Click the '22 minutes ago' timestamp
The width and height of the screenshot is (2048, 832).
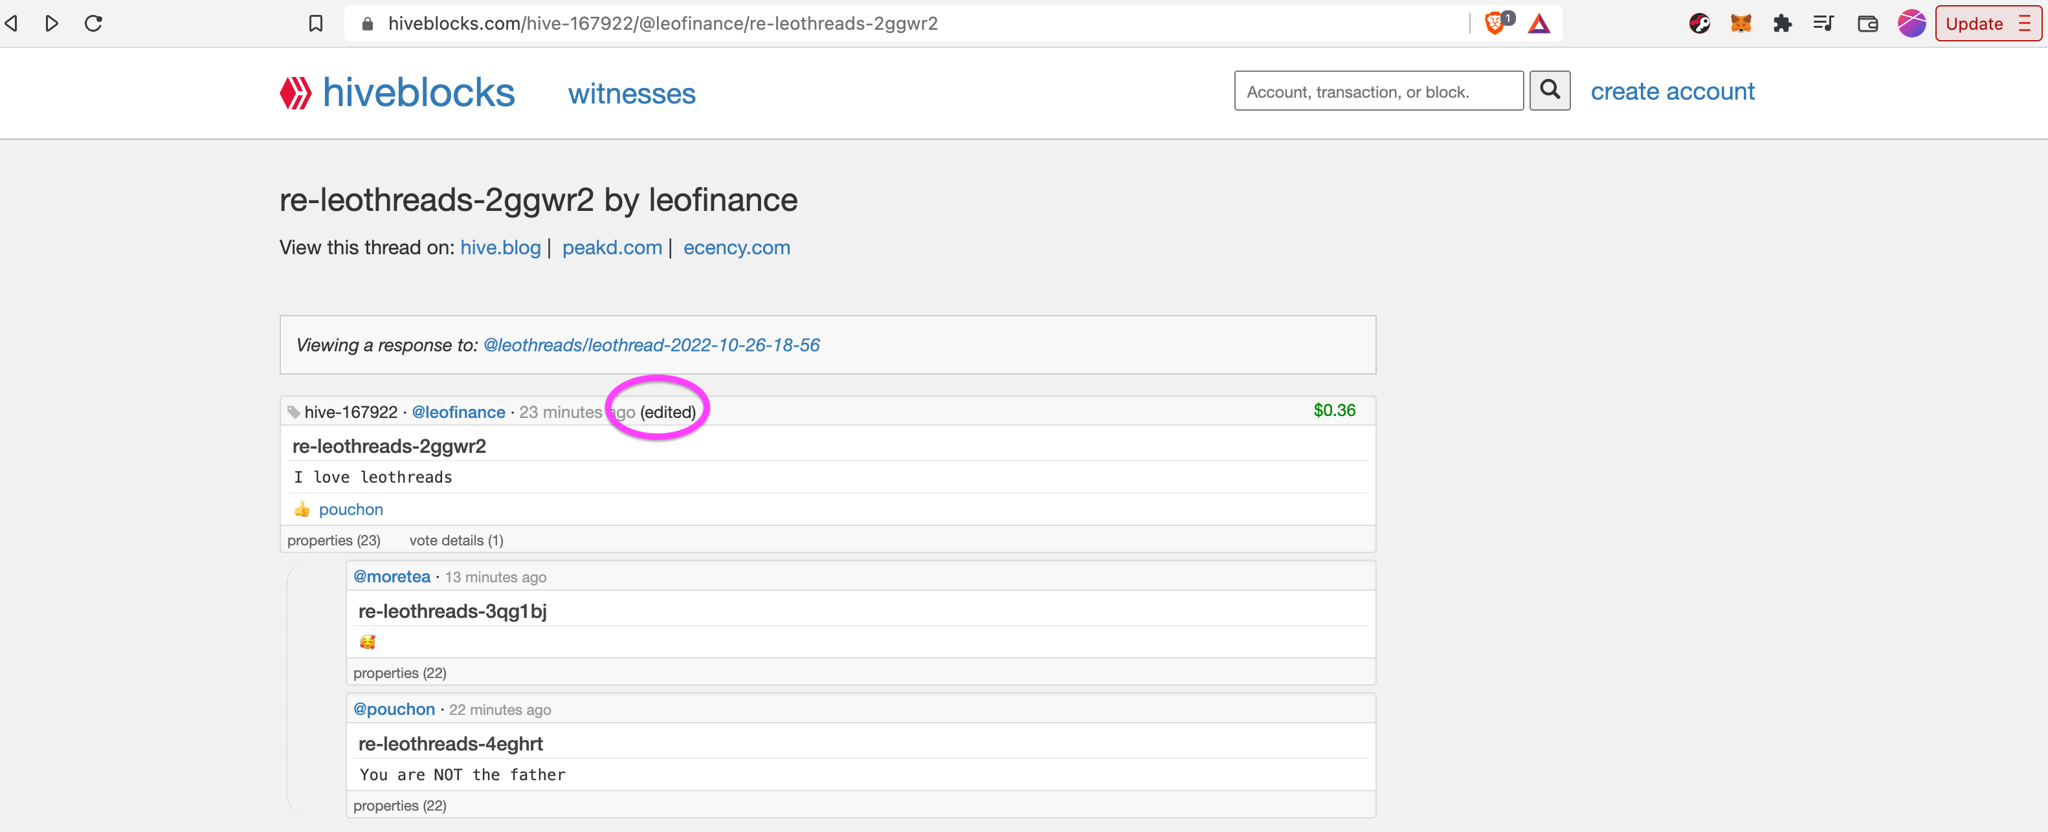[x=500, y=710]
